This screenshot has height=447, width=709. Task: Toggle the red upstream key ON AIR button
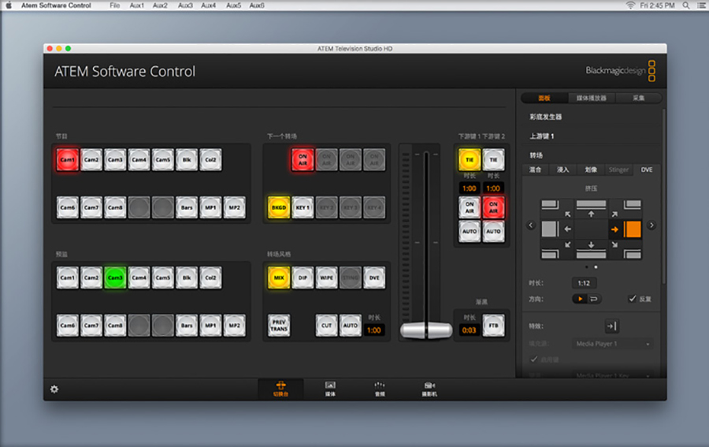(303, 160)
